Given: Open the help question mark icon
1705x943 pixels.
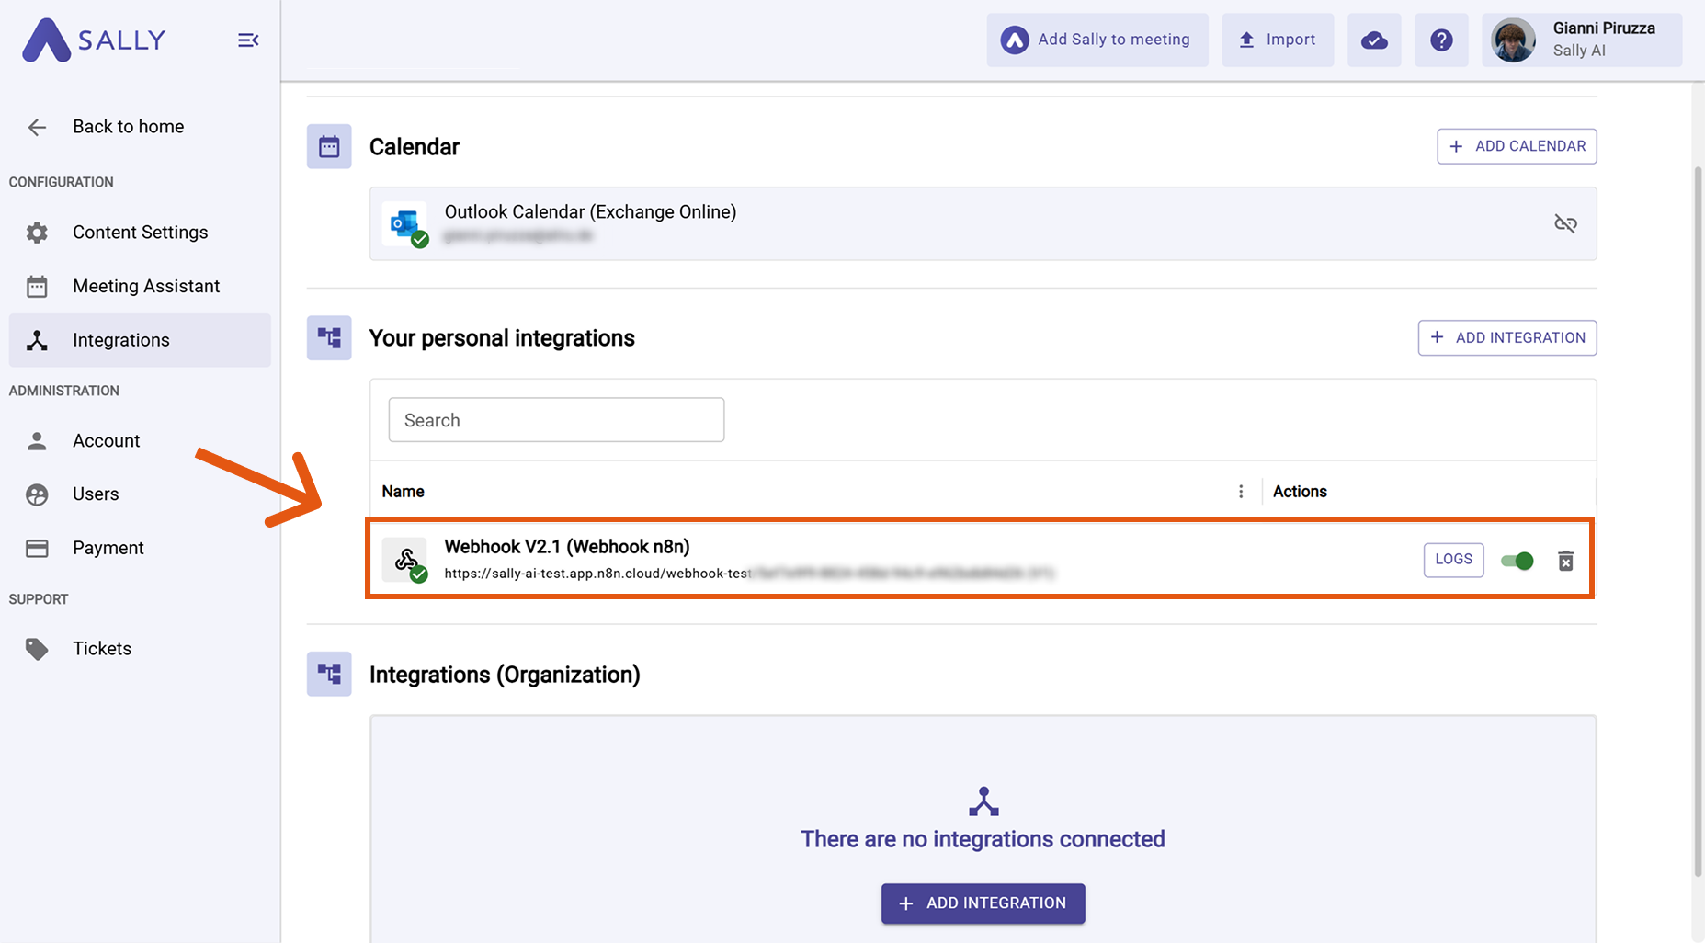Looking at the screenshot, I should [1441, 40].
